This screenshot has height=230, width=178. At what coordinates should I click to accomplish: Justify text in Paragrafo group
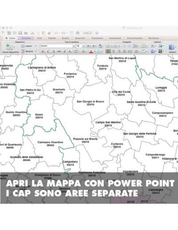[x=124, y=51]
